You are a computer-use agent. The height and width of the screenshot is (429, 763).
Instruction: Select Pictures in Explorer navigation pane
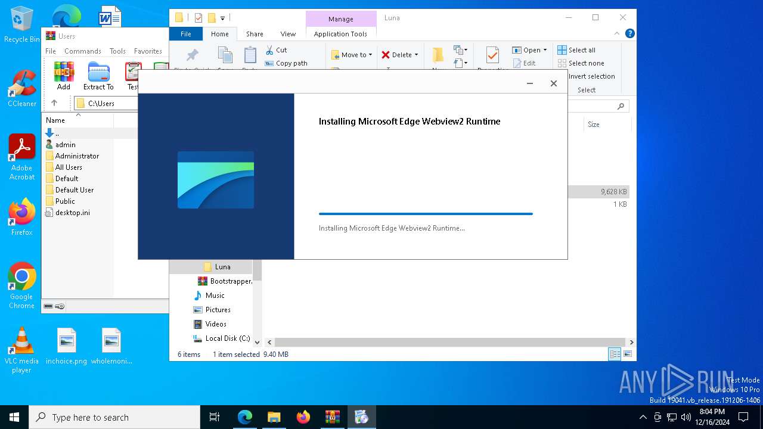(x=211, y=310)
